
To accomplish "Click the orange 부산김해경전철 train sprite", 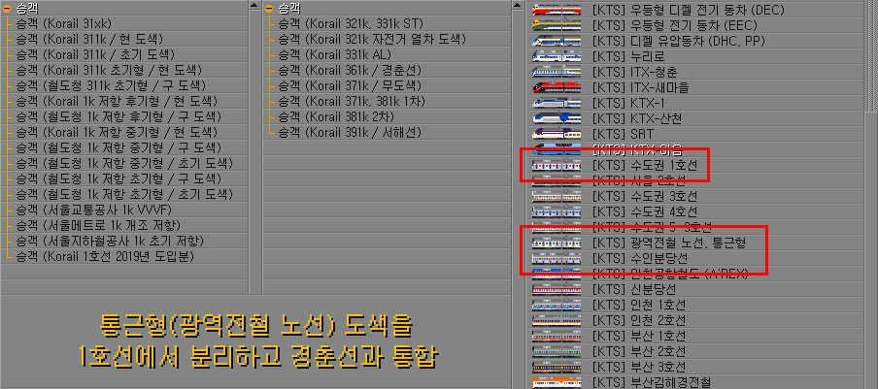I will (x=557, y=383).
